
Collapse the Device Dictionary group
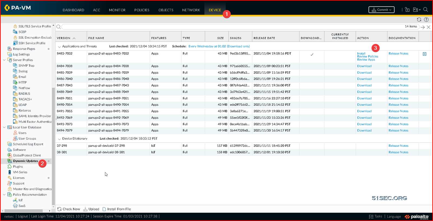(x=59, y=139)
